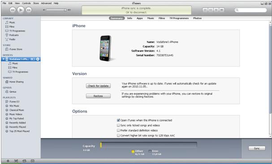Toggle repeat at the window bottom
272x164 pixels.
pos(24,161)
